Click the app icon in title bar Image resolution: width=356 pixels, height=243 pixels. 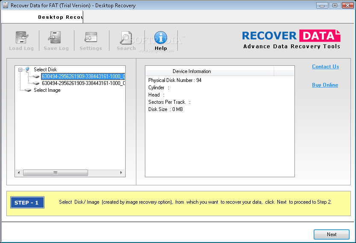(6, 5)
